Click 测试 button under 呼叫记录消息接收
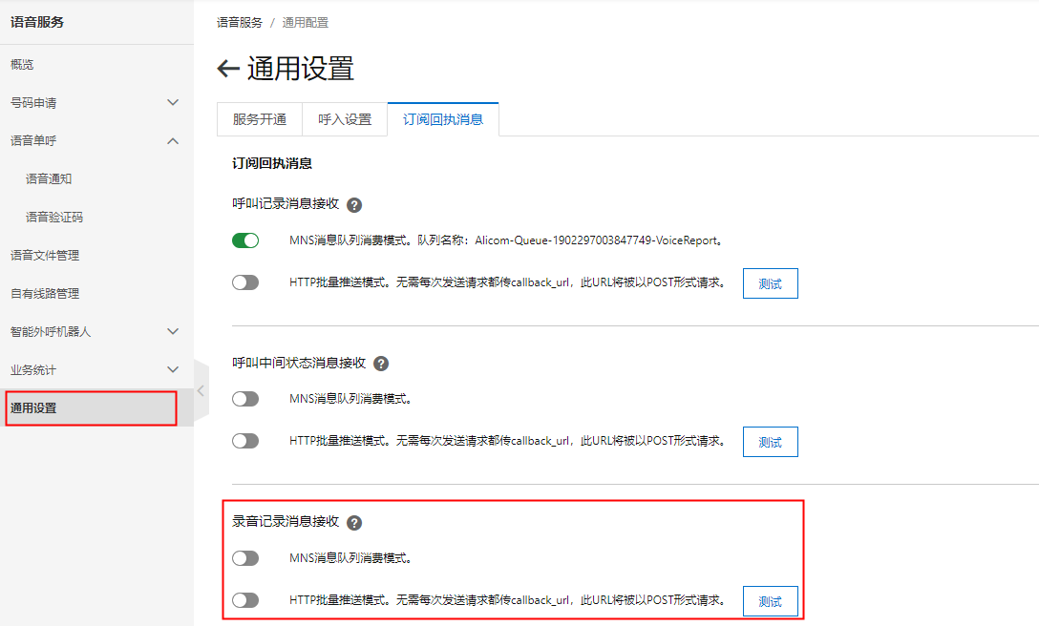Image resolution: width=1039 pixels, height=626 pixels. (770, 283)
